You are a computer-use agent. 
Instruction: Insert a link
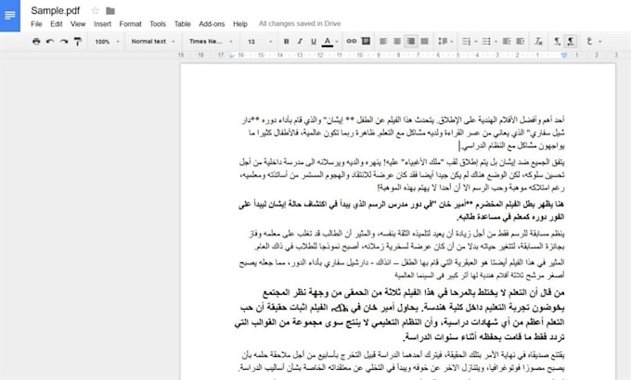(x=352, y=41)
